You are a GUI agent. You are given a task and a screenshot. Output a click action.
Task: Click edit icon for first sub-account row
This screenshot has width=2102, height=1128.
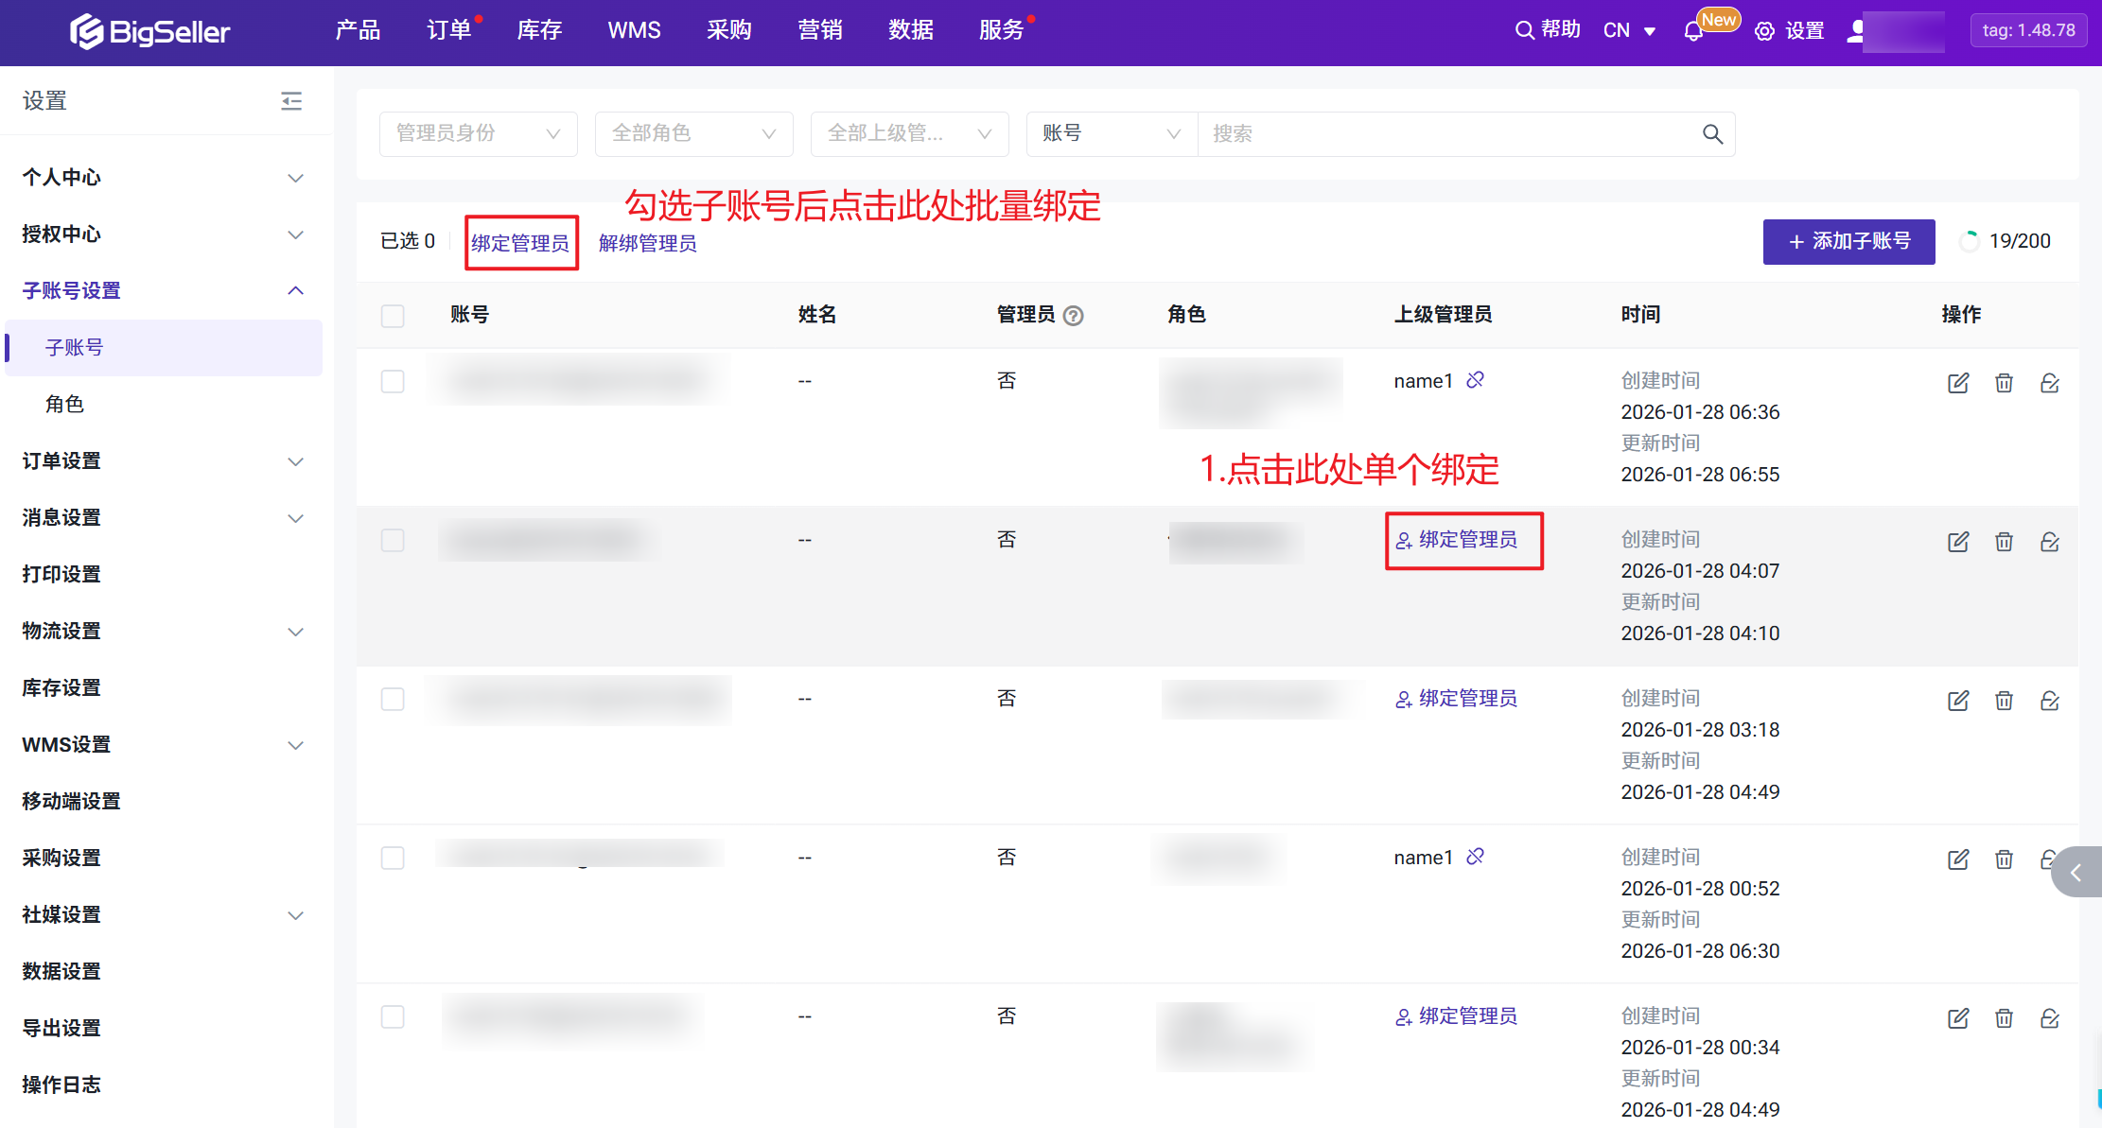[1958, 383]
